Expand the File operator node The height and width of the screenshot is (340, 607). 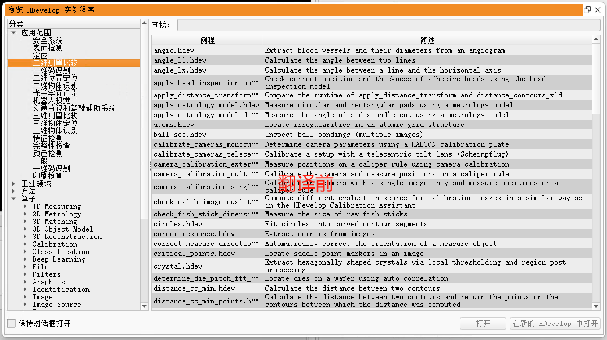[25, 266]
